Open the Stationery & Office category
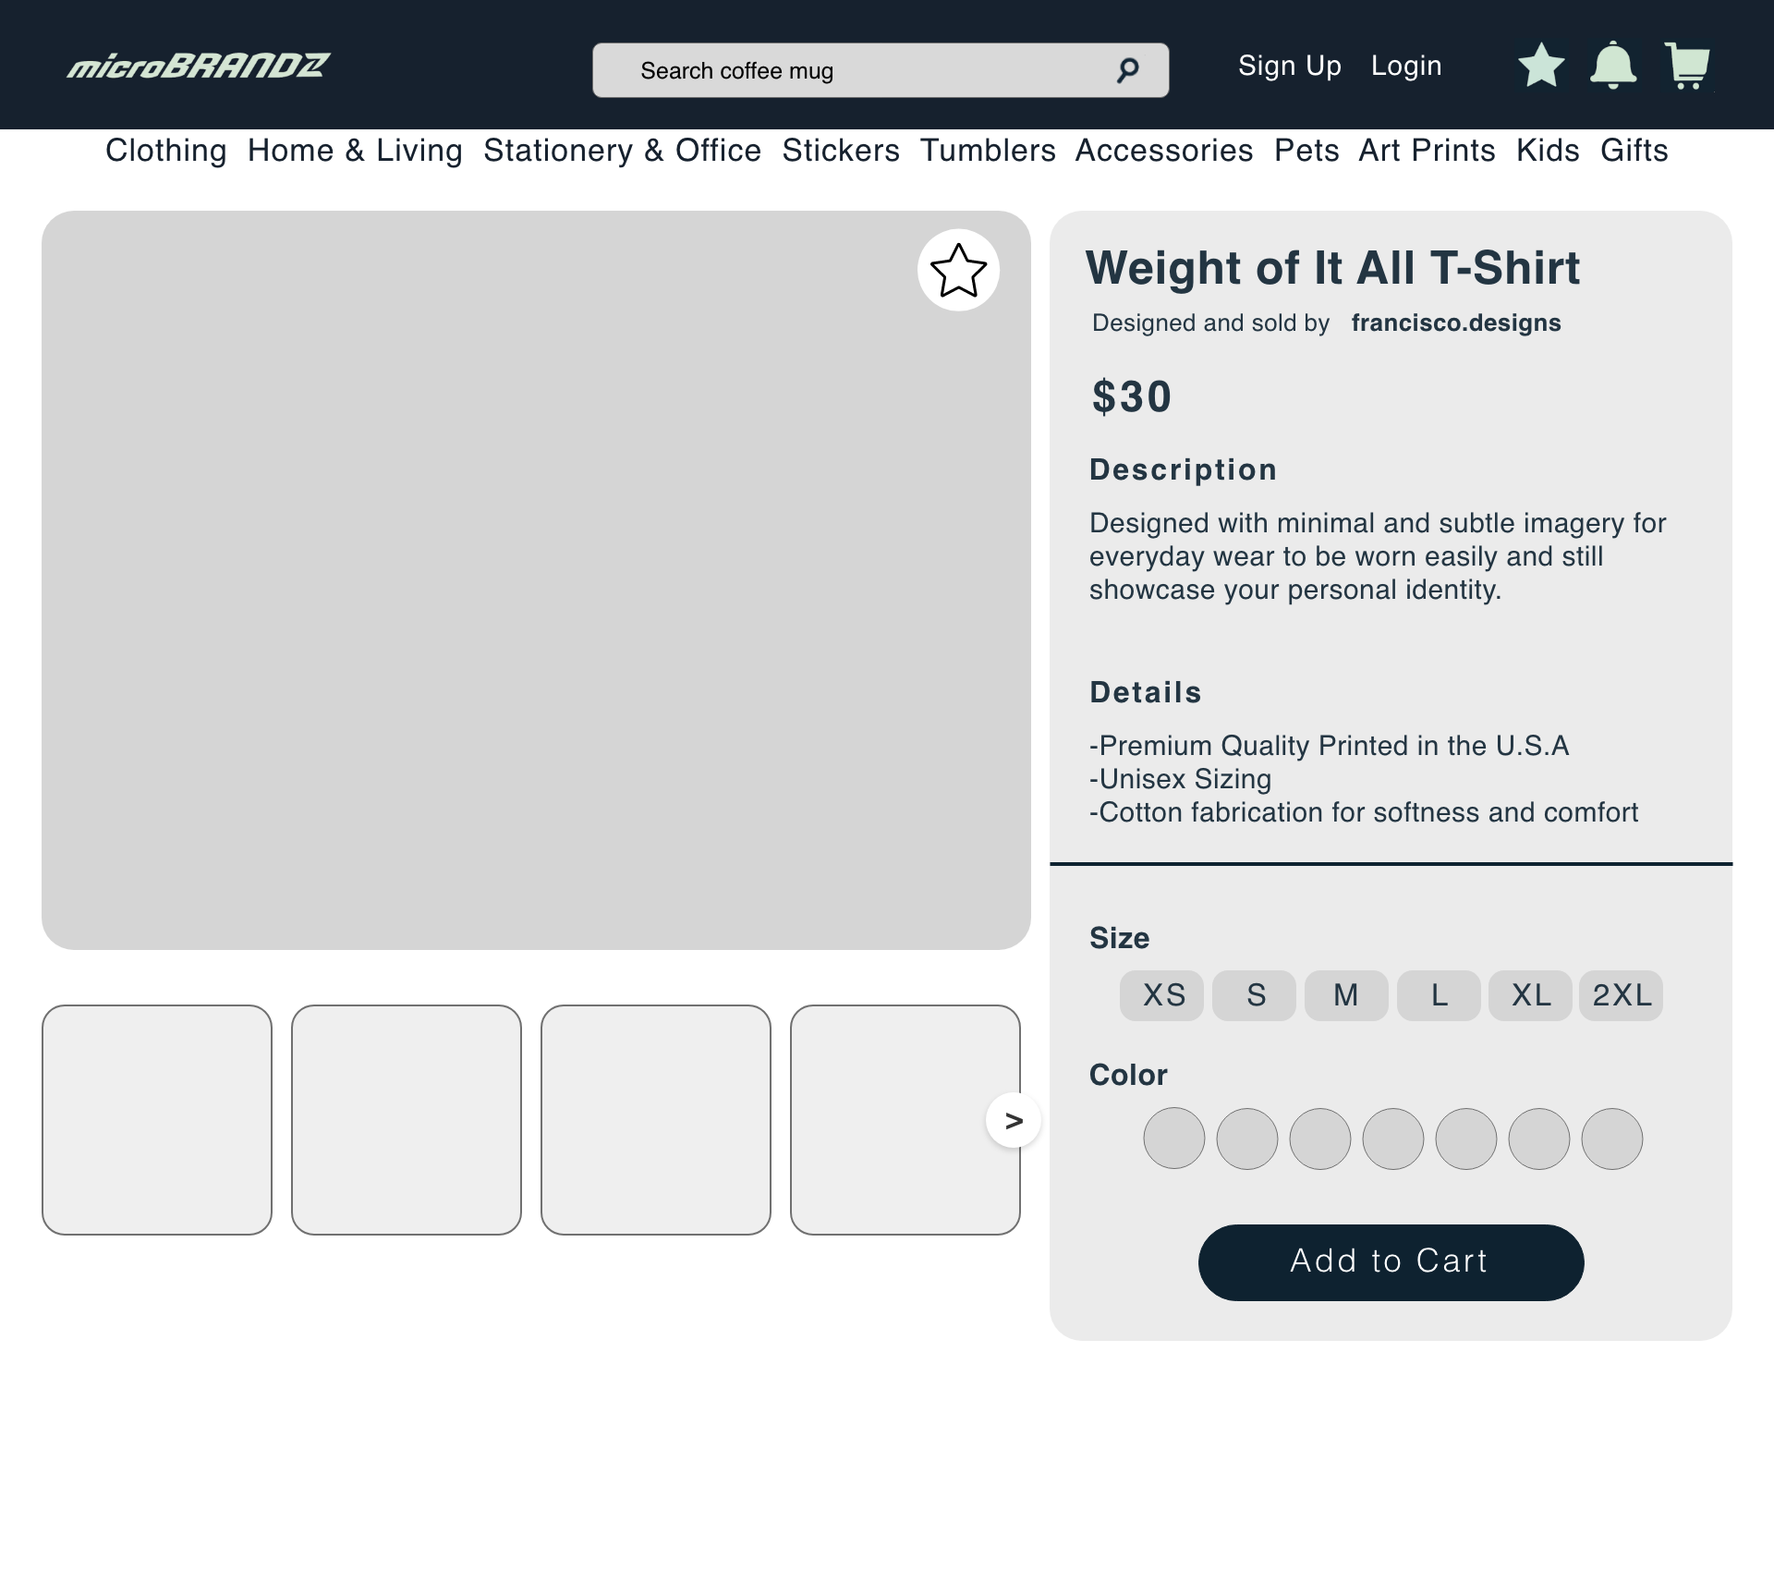 (622, 151)
